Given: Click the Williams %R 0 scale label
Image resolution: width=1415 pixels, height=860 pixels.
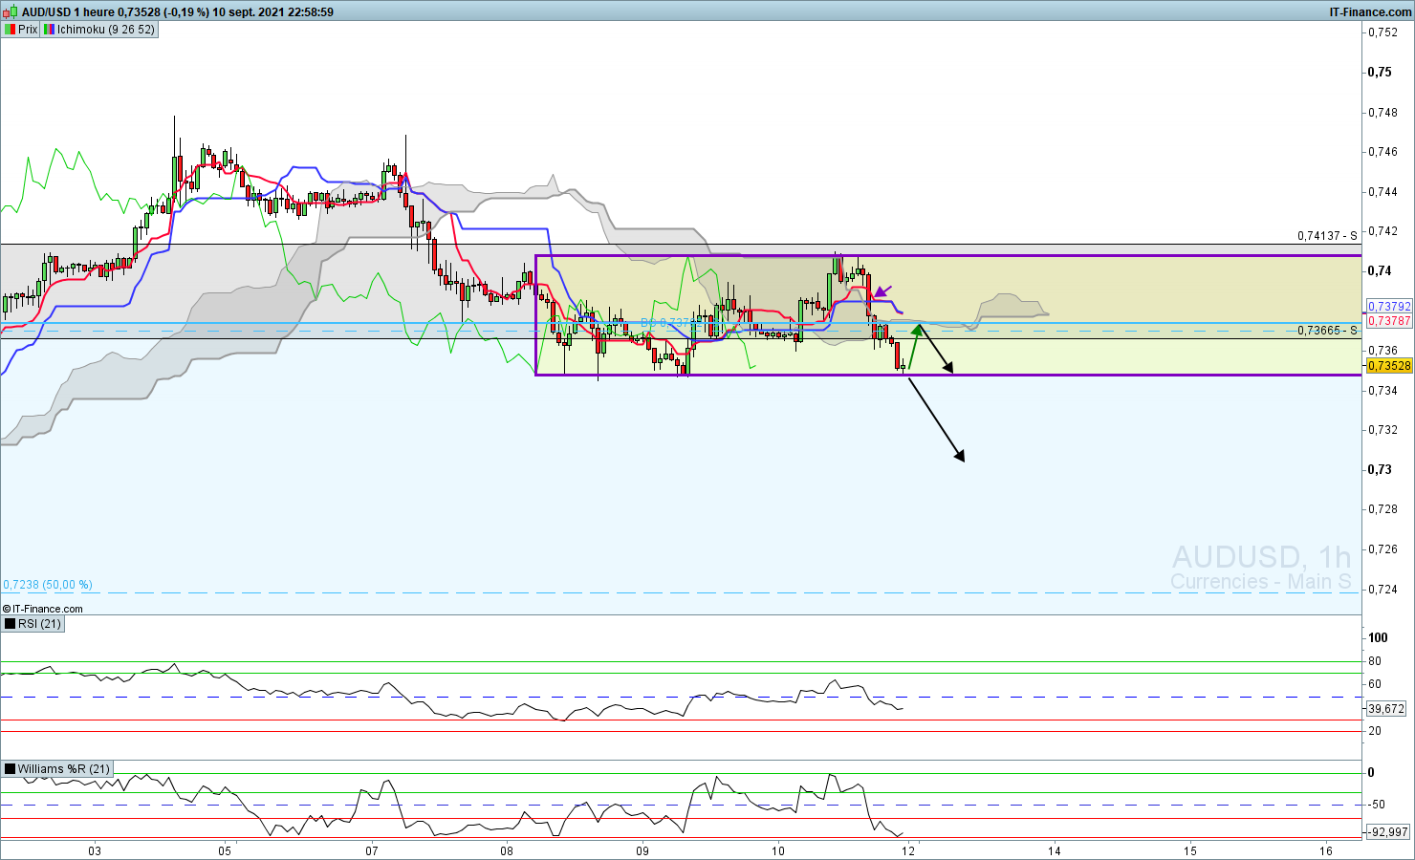Looking at the screenshot, I should [1371, 773].
